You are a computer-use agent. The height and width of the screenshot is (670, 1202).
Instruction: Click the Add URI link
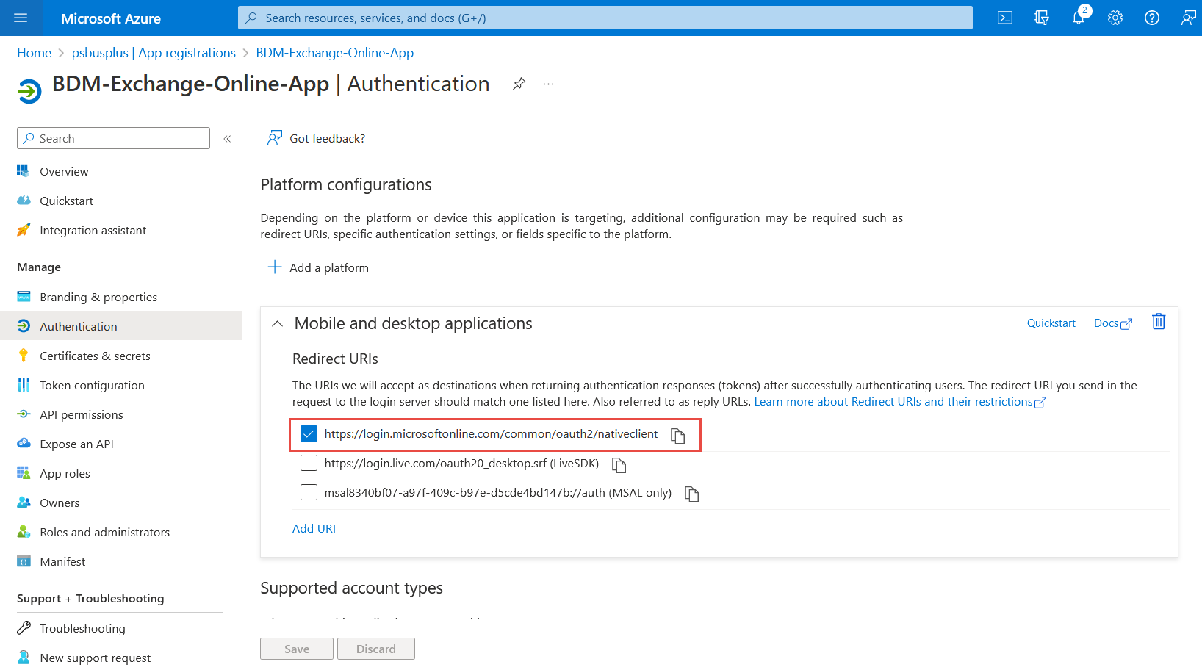[314, 529]
